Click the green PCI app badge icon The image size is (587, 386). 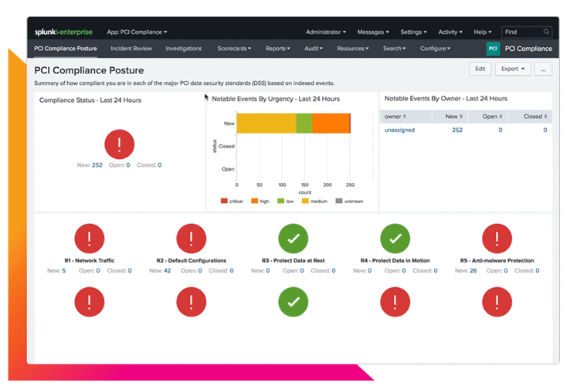coord(492,49)
